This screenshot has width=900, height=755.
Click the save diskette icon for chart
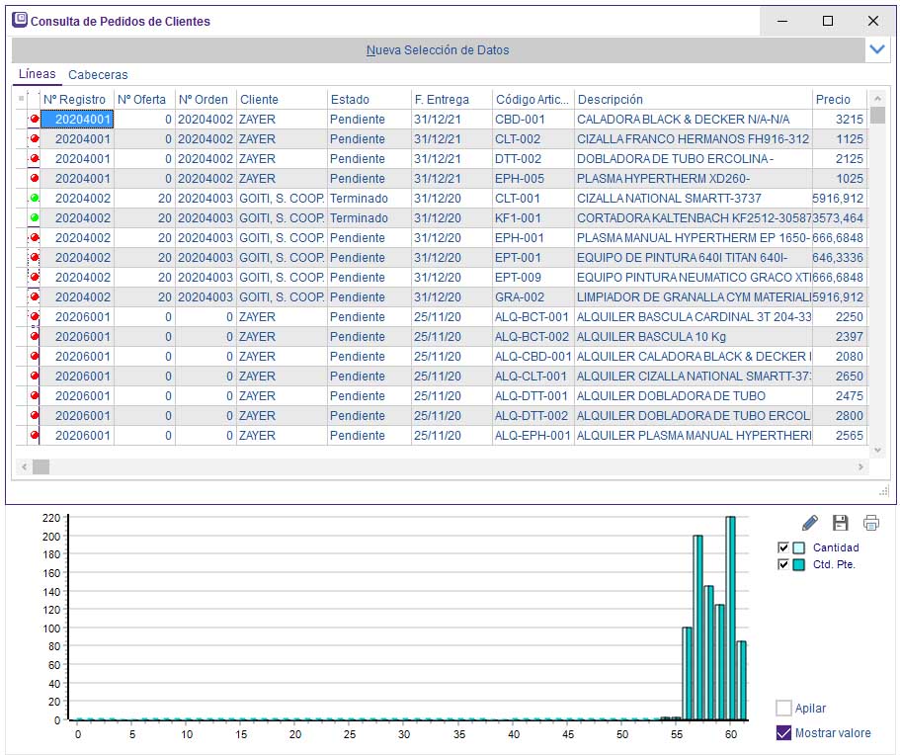pyautogui.click(x=841, y=523)
